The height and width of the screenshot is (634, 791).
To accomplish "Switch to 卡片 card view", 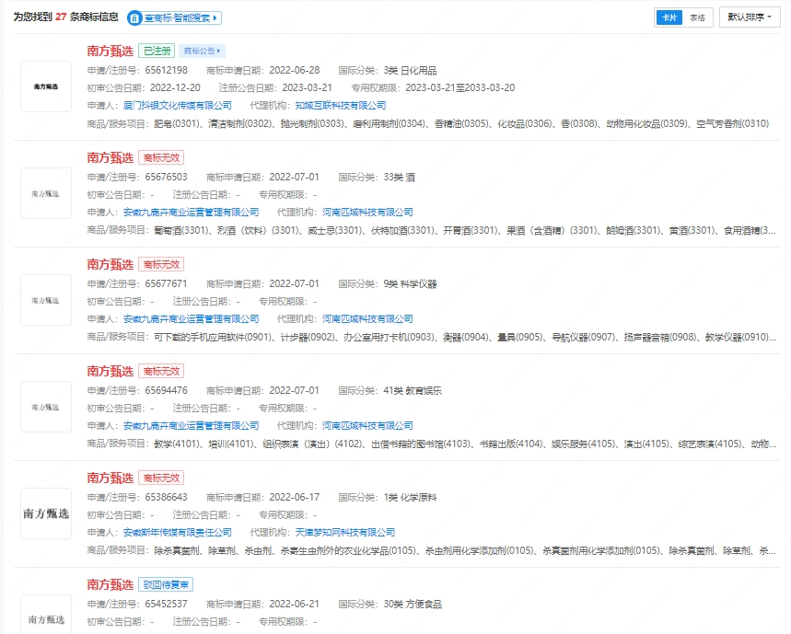I will pos(669,17).
